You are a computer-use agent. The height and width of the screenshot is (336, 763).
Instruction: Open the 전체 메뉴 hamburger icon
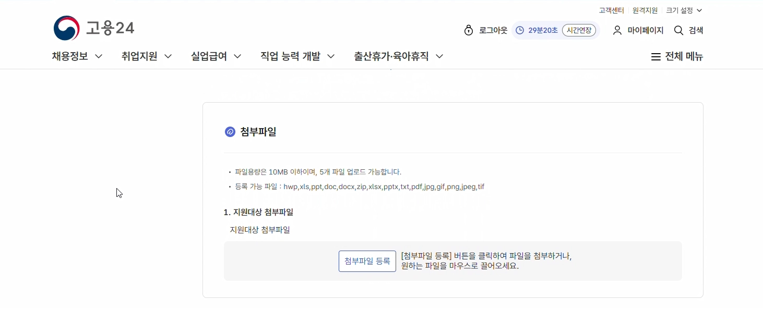[x=656, y=57]
